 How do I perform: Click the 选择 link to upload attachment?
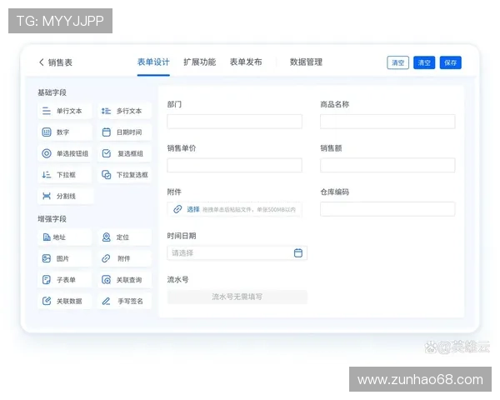pyautogui.click(x=193, y=209)
